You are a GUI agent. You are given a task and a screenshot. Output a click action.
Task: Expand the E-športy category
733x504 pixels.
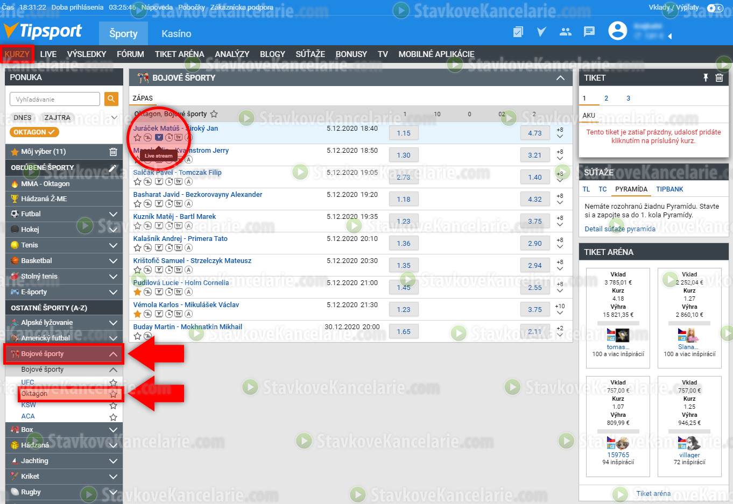coord(113,292)
